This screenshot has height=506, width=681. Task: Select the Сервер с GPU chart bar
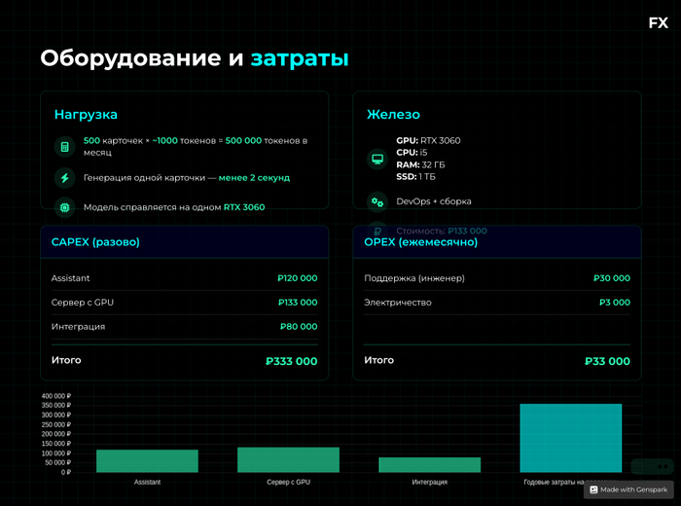[x=288, y=459]
